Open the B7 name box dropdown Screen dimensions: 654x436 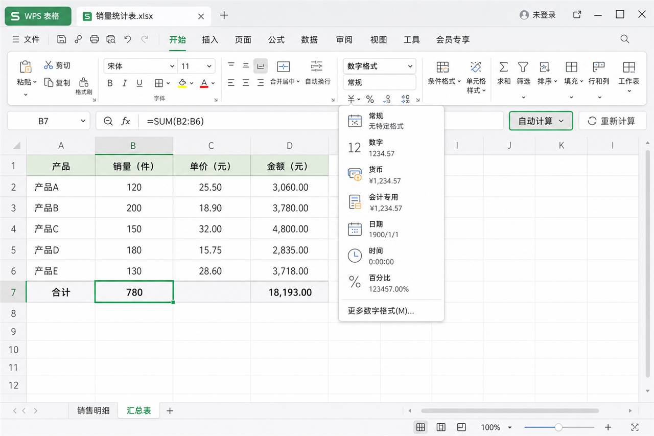click(x=83, y=121)
